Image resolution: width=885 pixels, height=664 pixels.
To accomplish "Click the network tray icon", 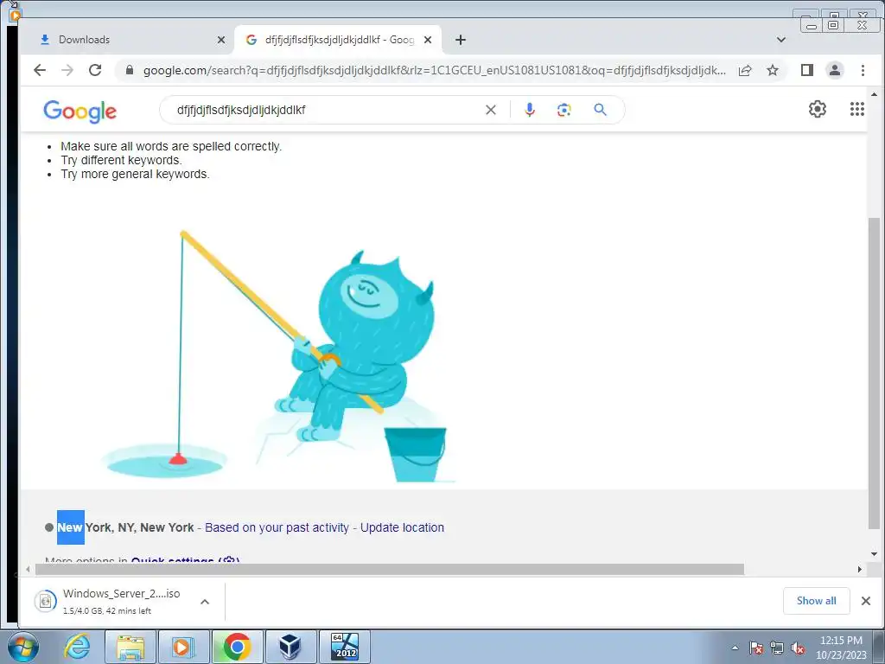I will [x=777, y=648].
